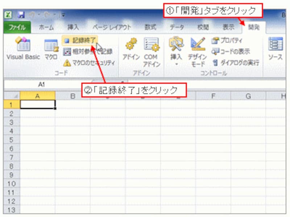This screenshot has width=290, height=217.
Task: Click 記録終了 to stop recording
Action: point(80,41)
